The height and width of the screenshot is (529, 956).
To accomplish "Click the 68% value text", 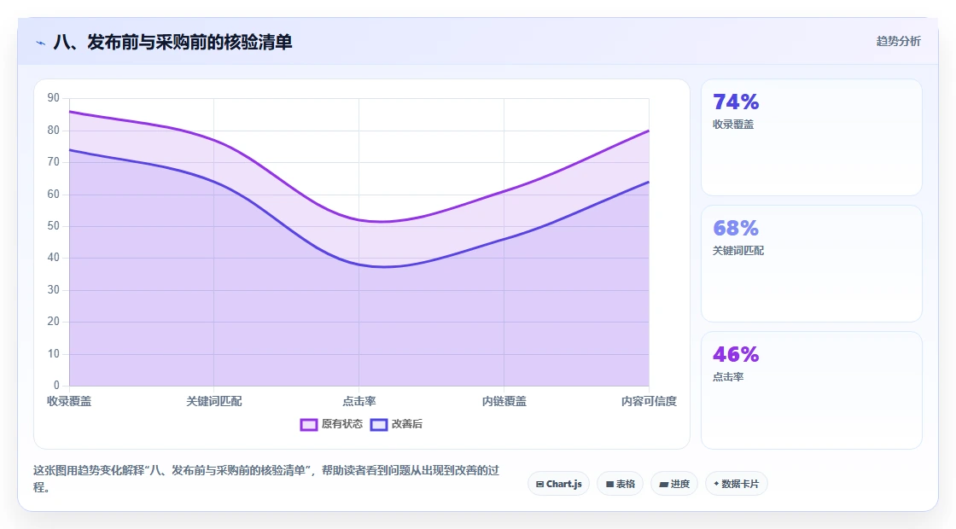I will click(x=736, y=228).
